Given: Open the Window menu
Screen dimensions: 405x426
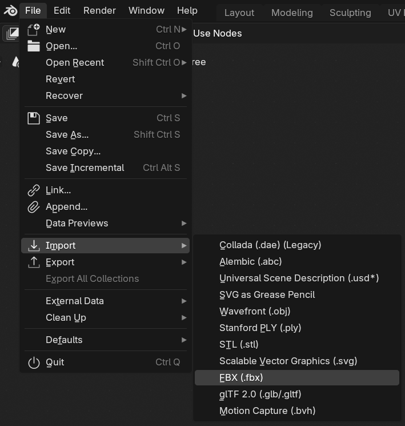Looking at the screenshot, I should (146, 11).
